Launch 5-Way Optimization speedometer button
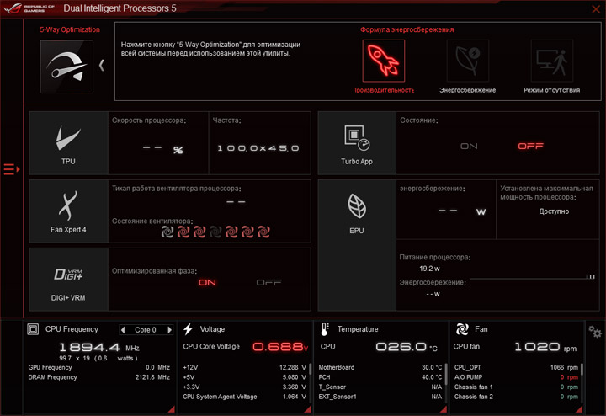Image resolution: width=606 pixels, height=416 pixels. [x=66, y=67]
